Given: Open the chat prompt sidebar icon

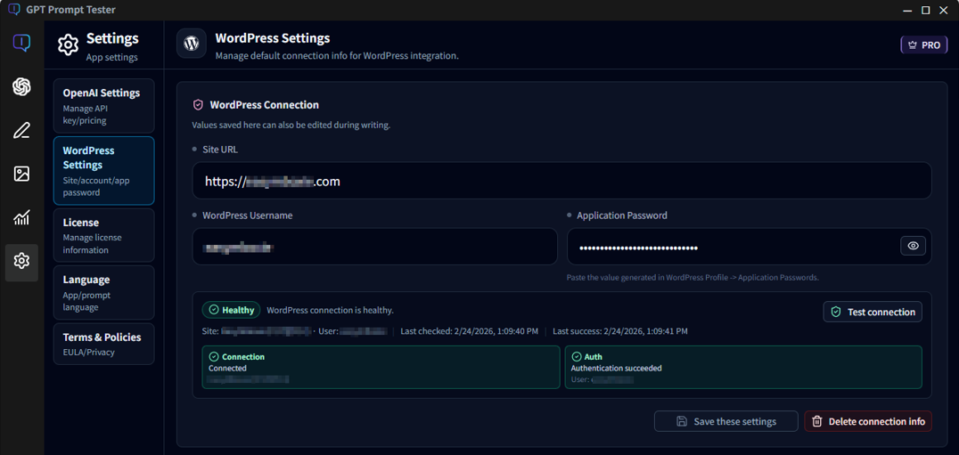Looking at the screenshot, I should coord(21,43).
